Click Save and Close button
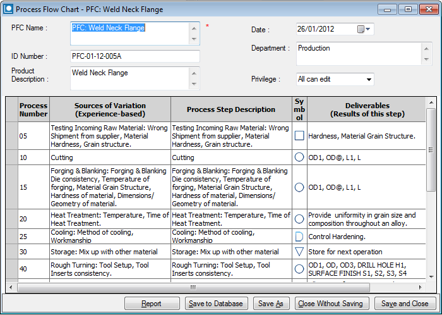 405,304
